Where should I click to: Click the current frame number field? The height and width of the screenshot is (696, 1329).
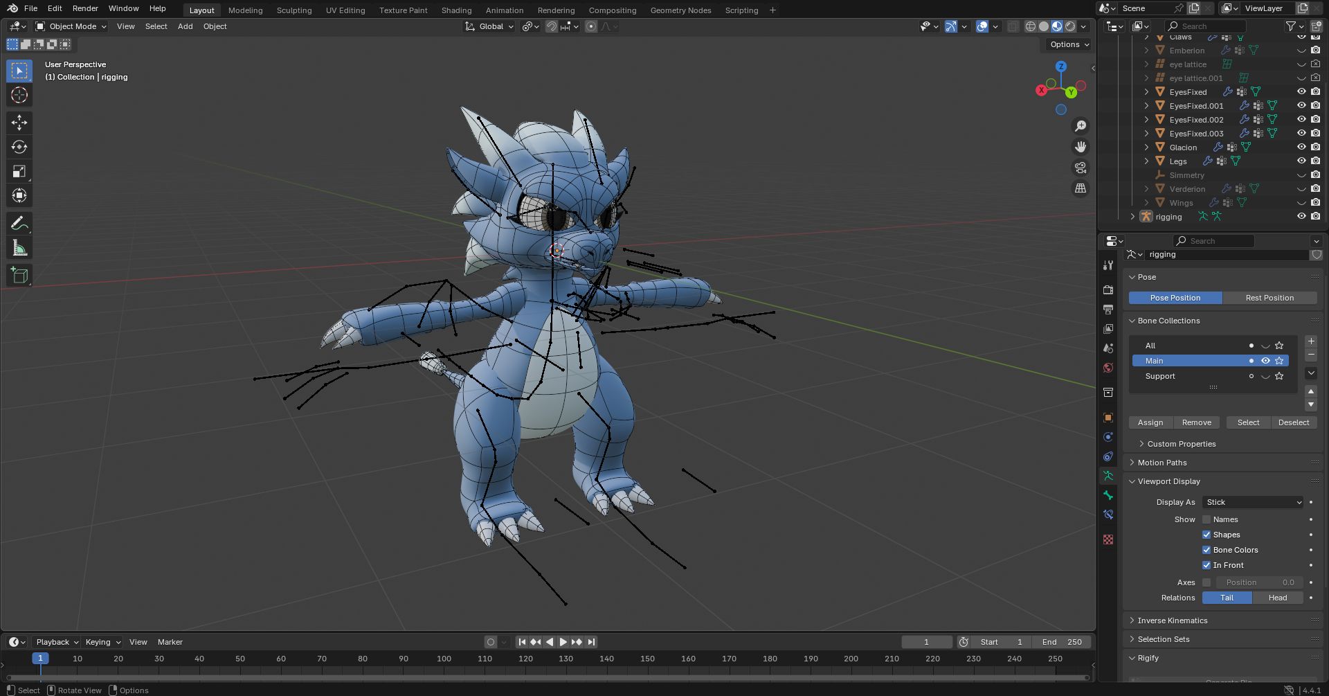pyautogui.click(x=926, y=642)
